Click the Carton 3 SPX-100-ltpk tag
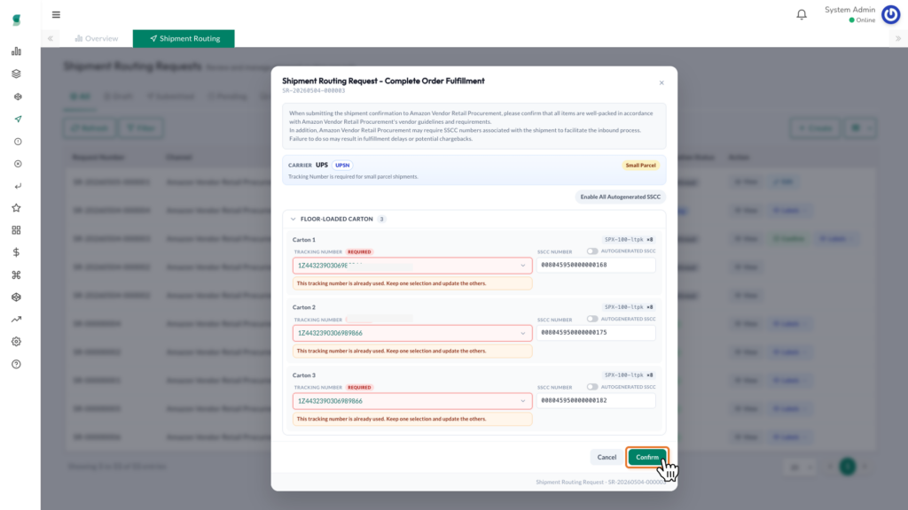 629,375
